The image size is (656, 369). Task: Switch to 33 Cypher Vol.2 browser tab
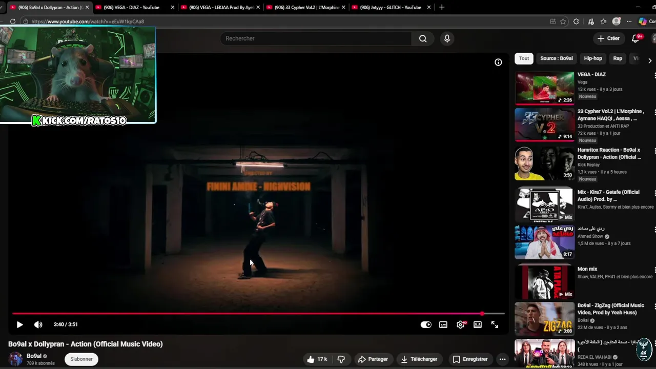pos(307,8)
